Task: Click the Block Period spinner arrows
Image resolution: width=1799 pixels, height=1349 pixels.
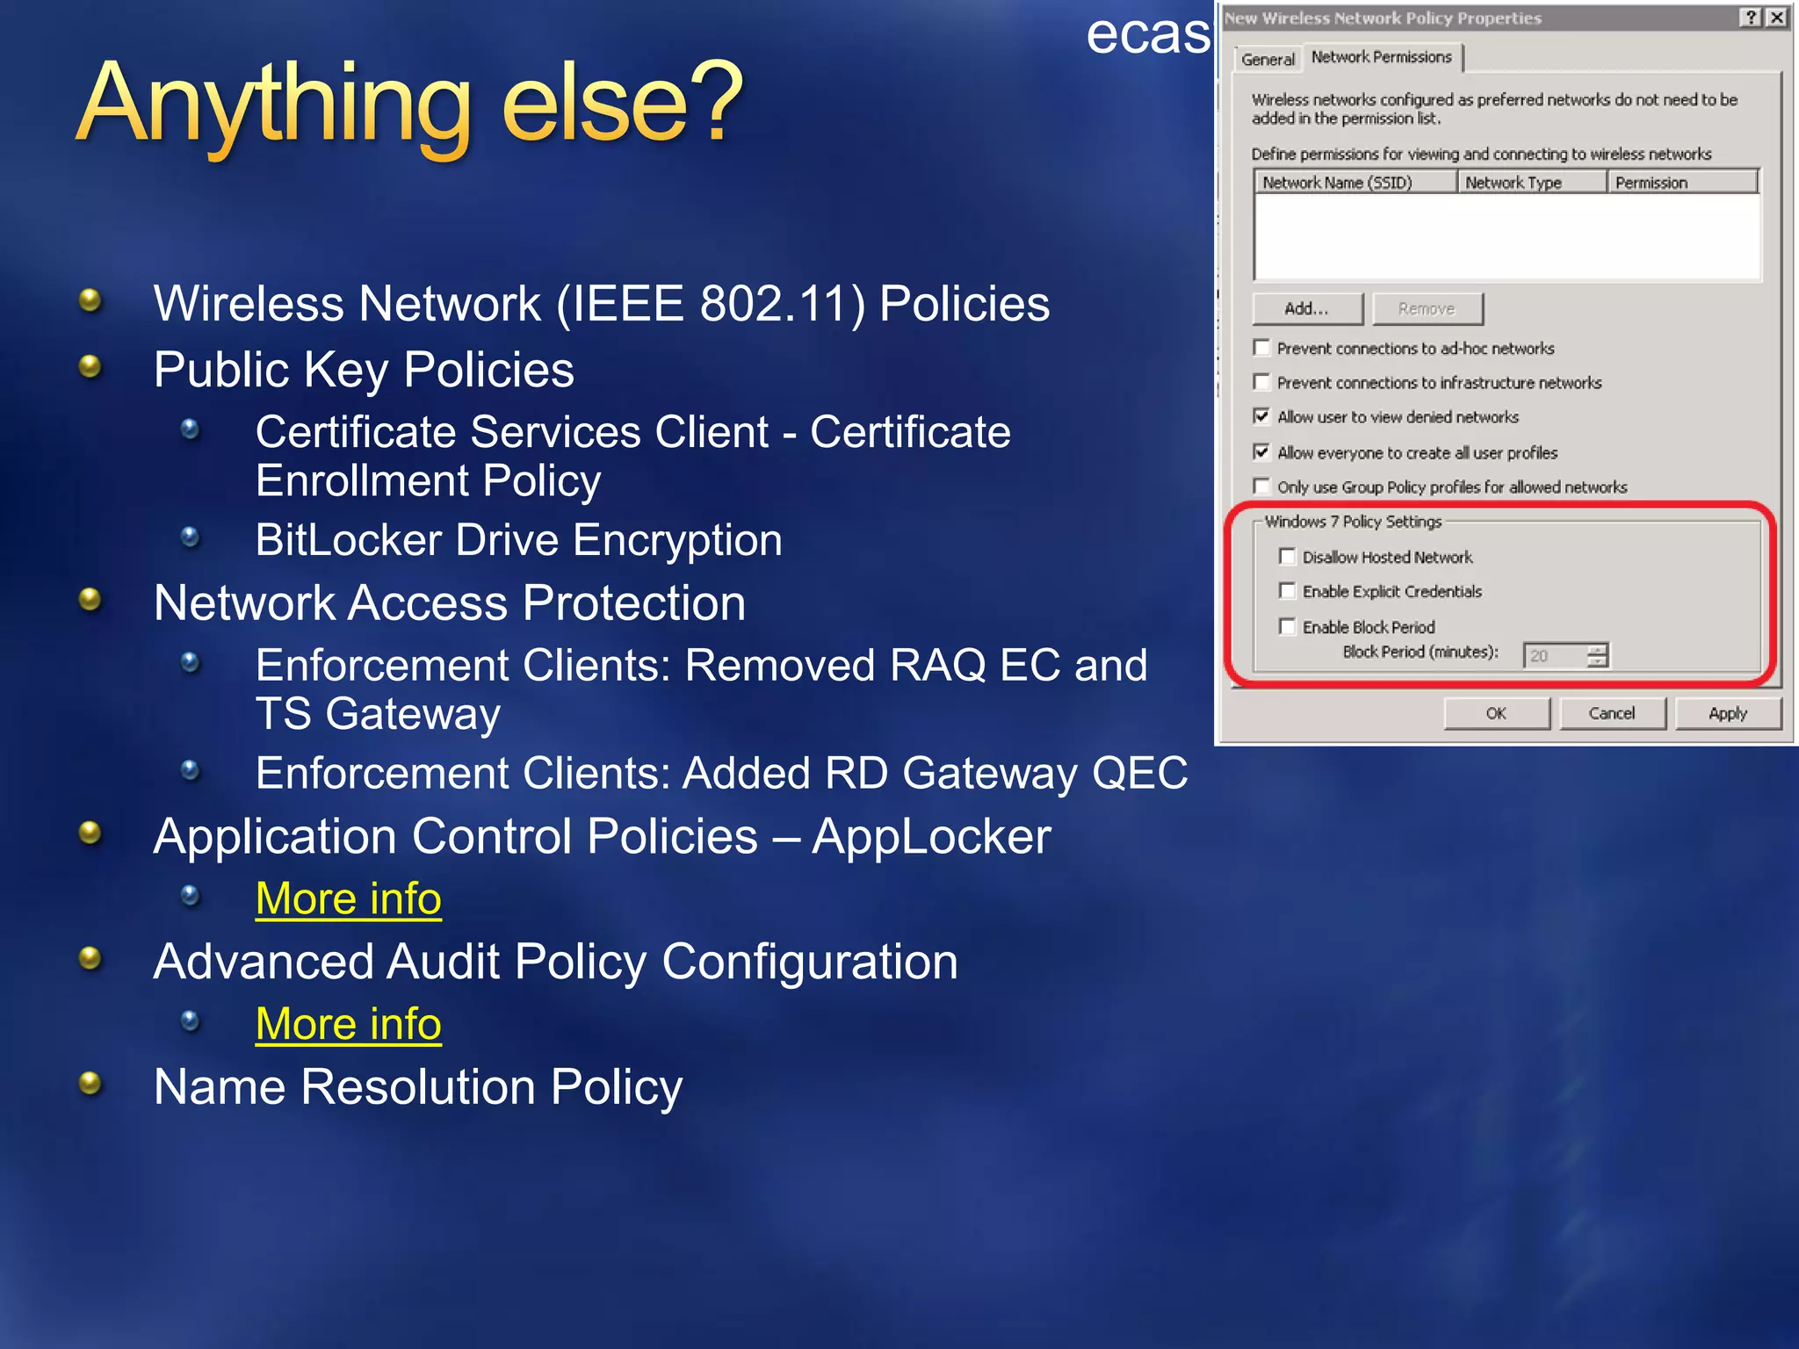Action: tap(1598, 655)
